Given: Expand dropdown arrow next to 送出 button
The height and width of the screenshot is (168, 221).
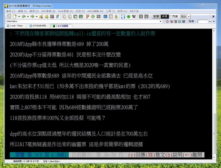Looking at the screenshot, I should (189, 17).
